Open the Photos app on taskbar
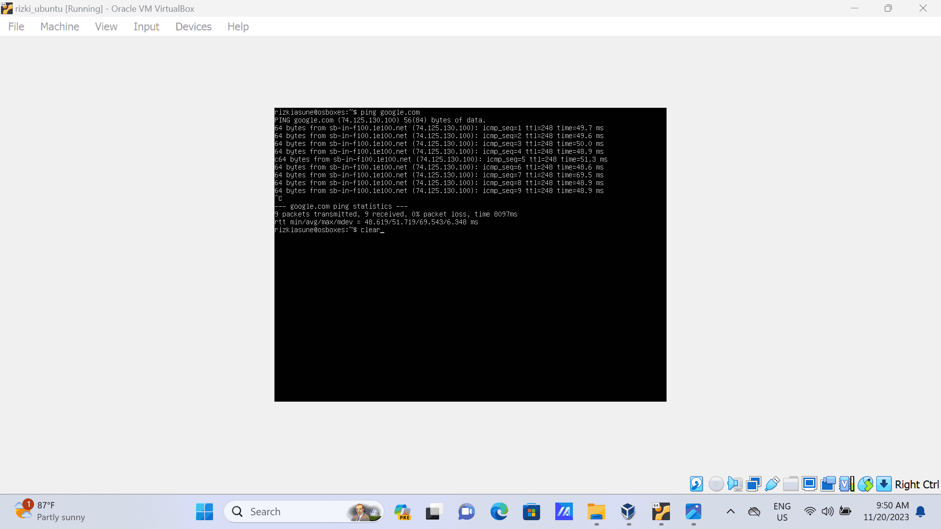 click(693, 512)
